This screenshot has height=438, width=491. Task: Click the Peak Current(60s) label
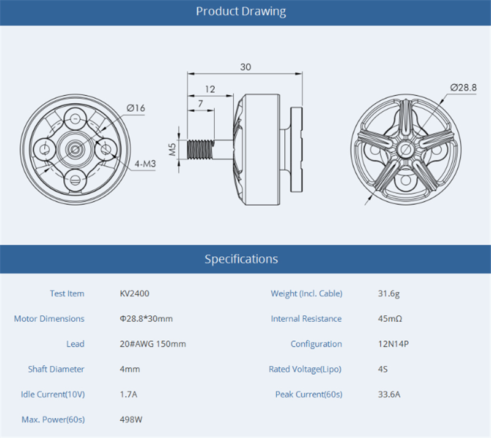[x=309, y=394]
